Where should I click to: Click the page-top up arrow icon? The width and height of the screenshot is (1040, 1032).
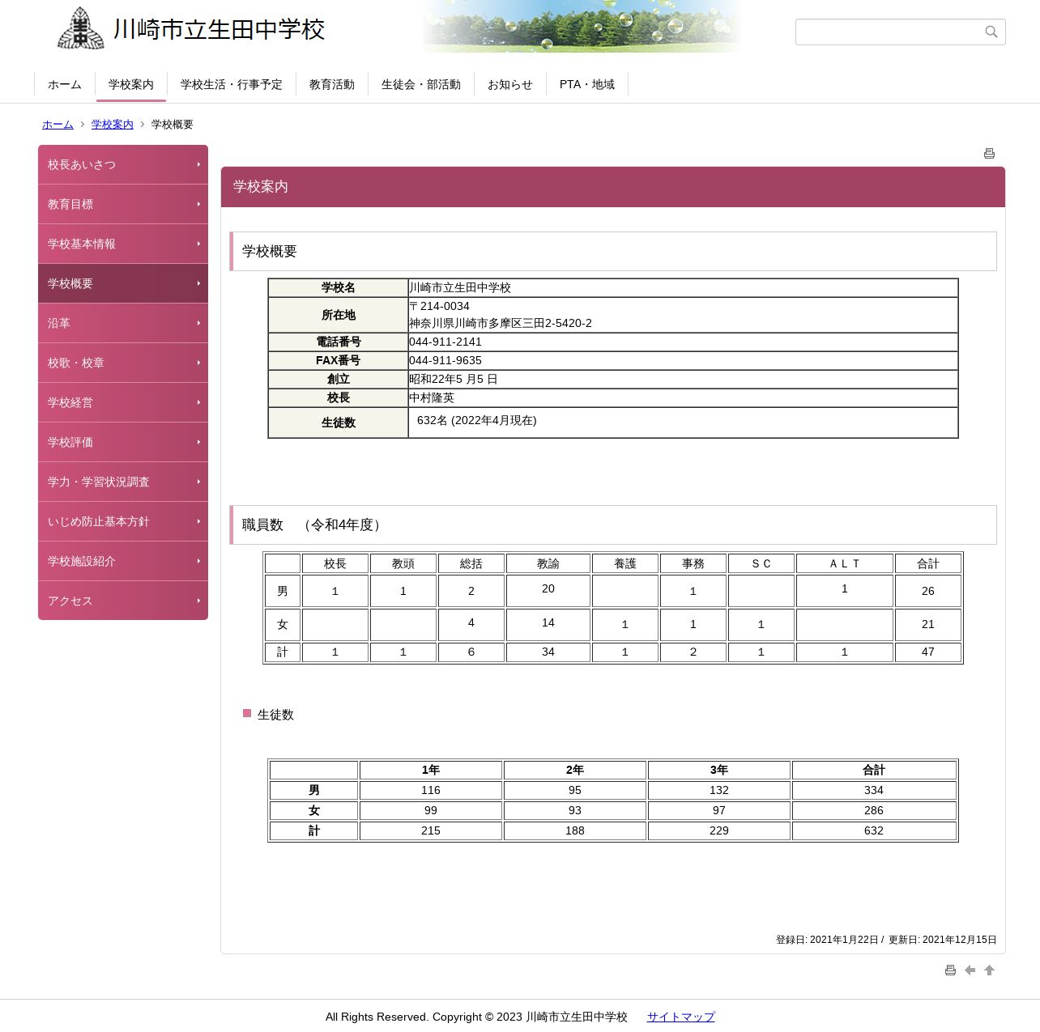click(989, 970)
